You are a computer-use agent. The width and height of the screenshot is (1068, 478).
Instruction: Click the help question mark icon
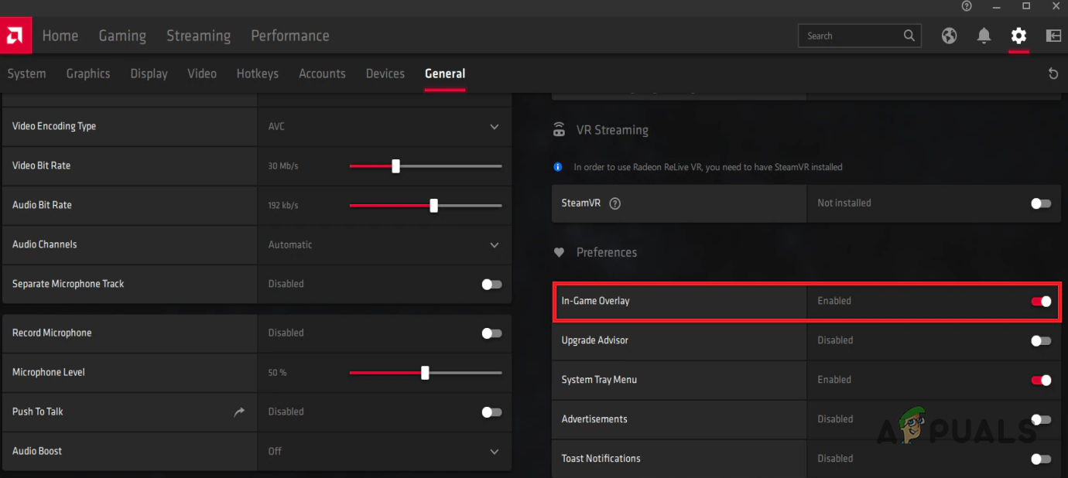(966, 6)
